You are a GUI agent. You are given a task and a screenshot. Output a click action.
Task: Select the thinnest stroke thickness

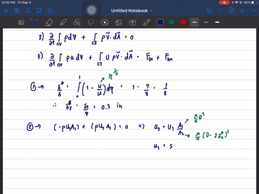pos(206,22)
